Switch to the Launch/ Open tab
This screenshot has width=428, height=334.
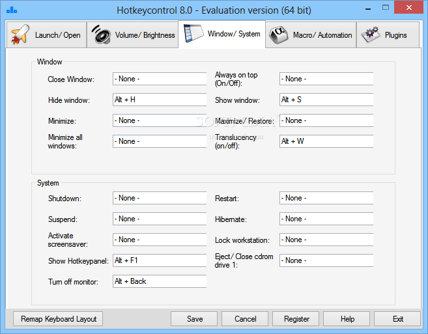46,35
